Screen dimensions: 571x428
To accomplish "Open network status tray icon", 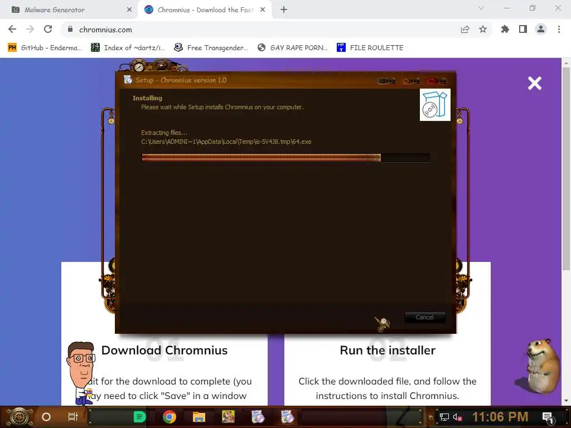I will [444, 417].
